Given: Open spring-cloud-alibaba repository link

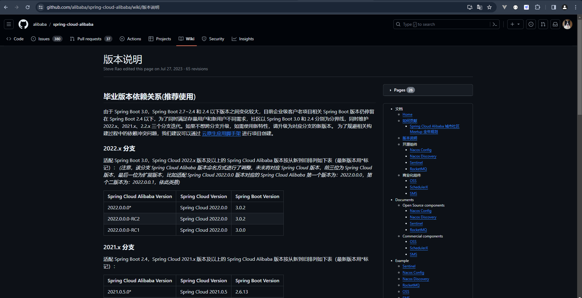Looking at the screenshot, I should (73, 24).
